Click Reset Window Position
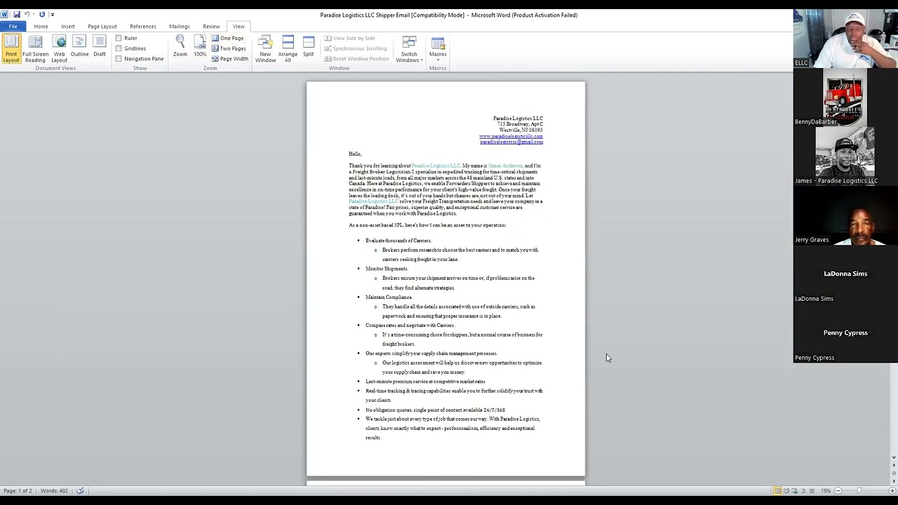The image size is (898, 505). click(x=356, y=58)
